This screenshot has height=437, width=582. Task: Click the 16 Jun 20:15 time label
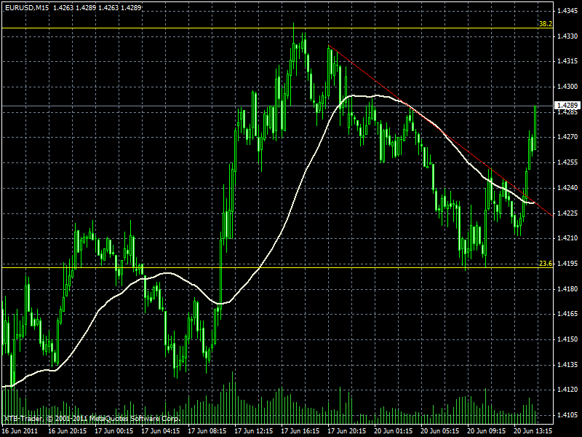pyautogui.click(x=68, y=431)
